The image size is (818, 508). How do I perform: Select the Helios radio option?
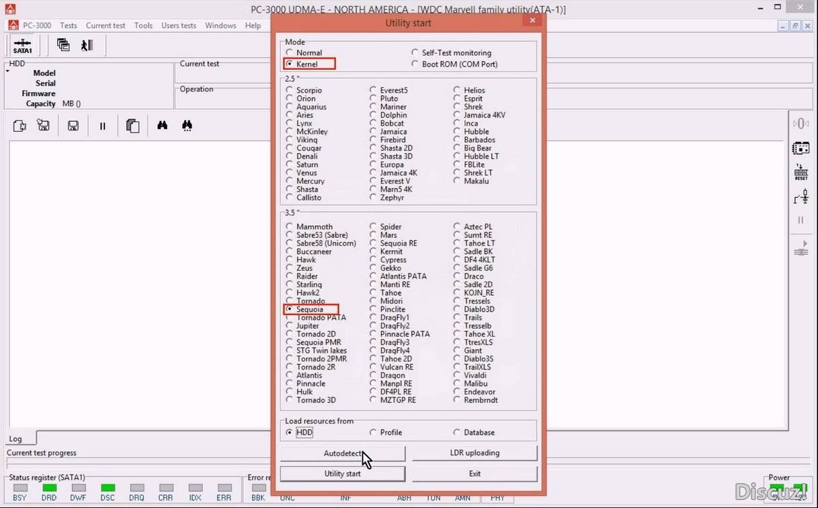457,90
